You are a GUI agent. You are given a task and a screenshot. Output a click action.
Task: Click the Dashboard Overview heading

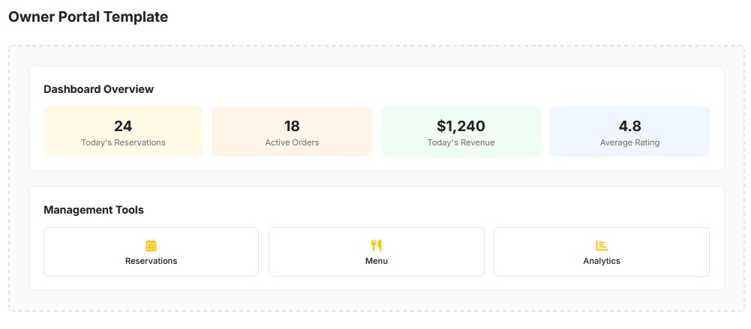click(98, 89)
